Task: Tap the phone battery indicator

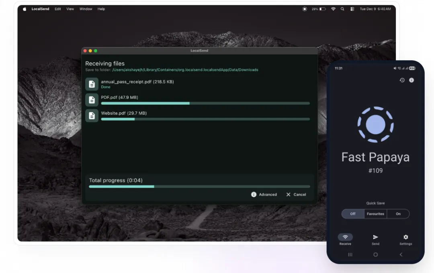Action: [x=412, y=68]
